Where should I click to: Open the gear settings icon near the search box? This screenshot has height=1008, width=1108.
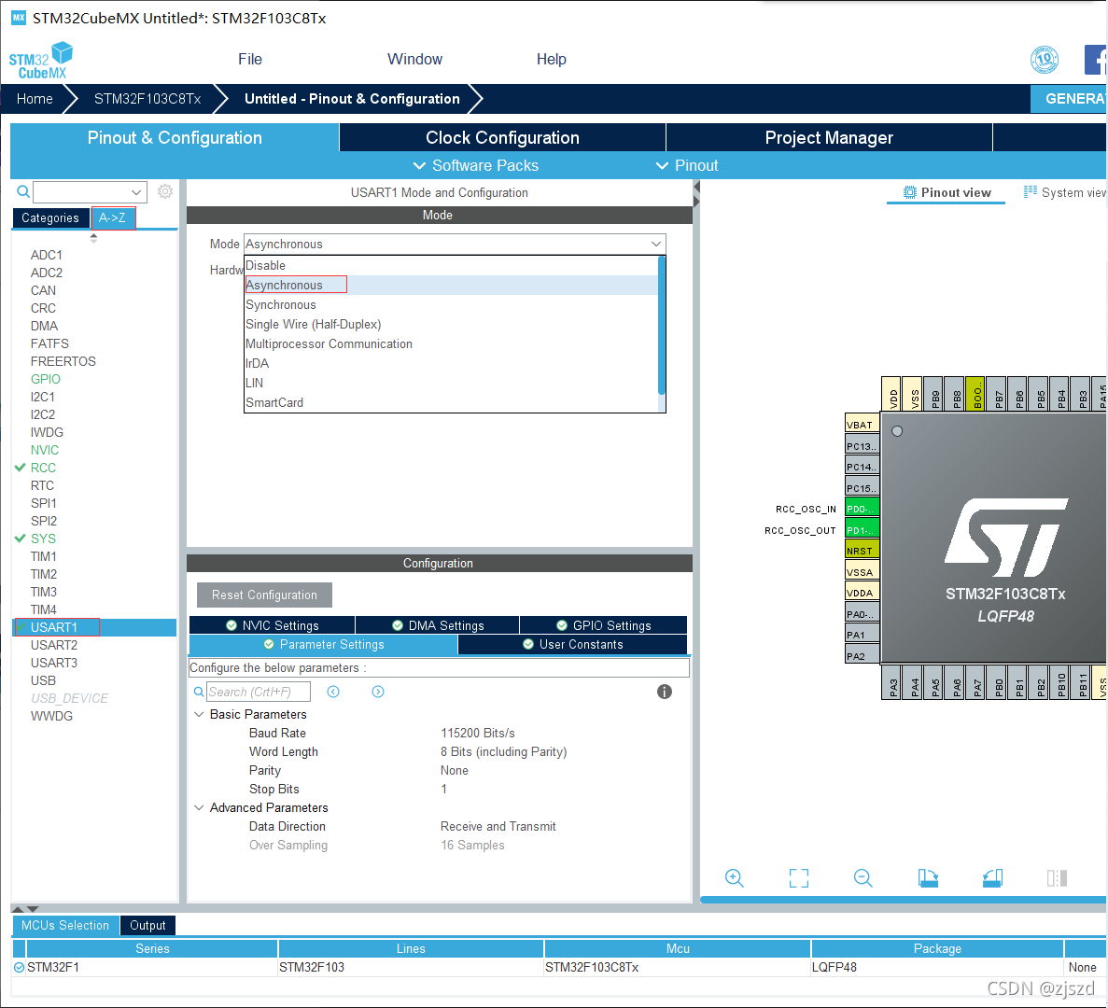pos(164,191)
